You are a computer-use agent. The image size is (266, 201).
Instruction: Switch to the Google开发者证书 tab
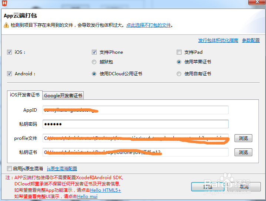(x=63, y=96)
